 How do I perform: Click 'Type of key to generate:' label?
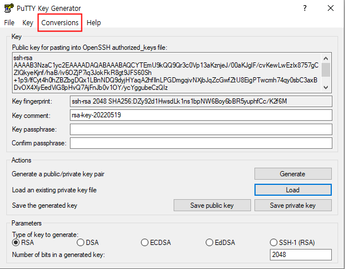(x=45, y=235)
